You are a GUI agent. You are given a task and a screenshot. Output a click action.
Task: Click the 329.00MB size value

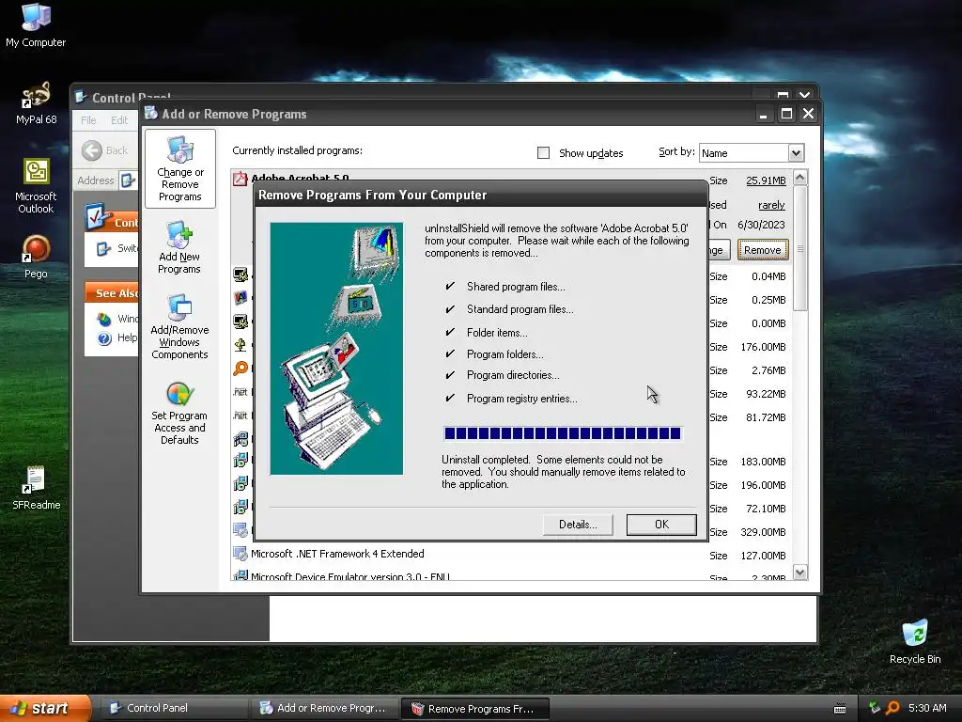click(x=763, y=532)
